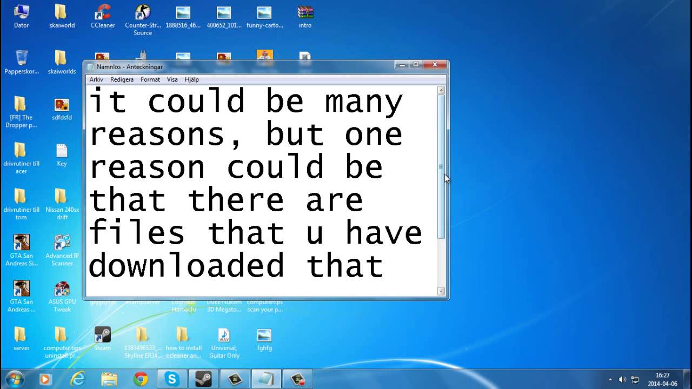692x389 pixels.
Task: Select the intro archive file
Action: pos(305,16)
